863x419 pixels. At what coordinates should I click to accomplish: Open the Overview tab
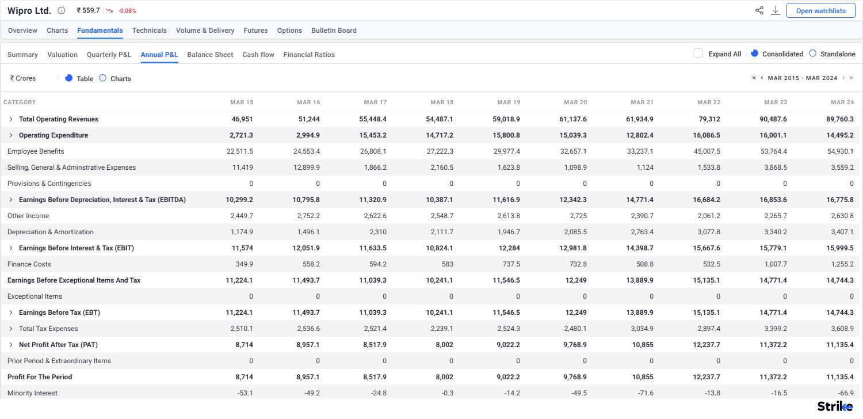click(22, 31)
